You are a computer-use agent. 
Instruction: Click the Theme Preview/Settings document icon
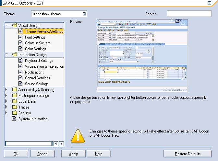(20, 31)
